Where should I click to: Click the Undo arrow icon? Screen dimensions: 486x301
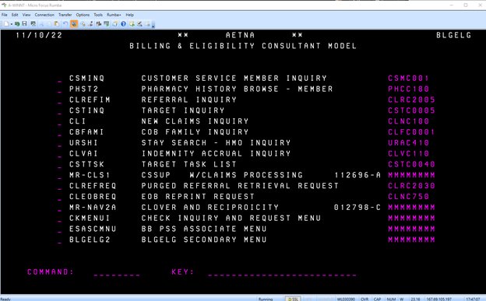(65, 24)
